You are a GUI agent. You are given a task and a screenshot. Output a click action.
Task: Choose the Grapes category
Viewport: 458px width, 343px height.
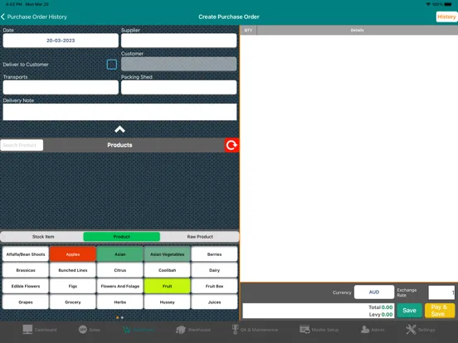[x=26, y=302]
